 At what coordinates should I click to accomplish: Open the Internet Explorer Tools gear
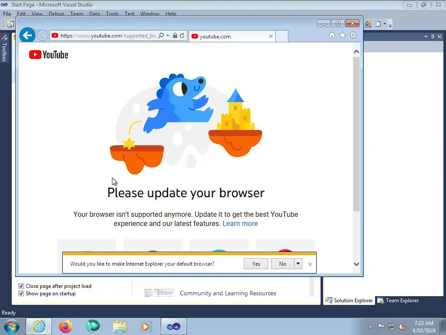coord(353,35)
